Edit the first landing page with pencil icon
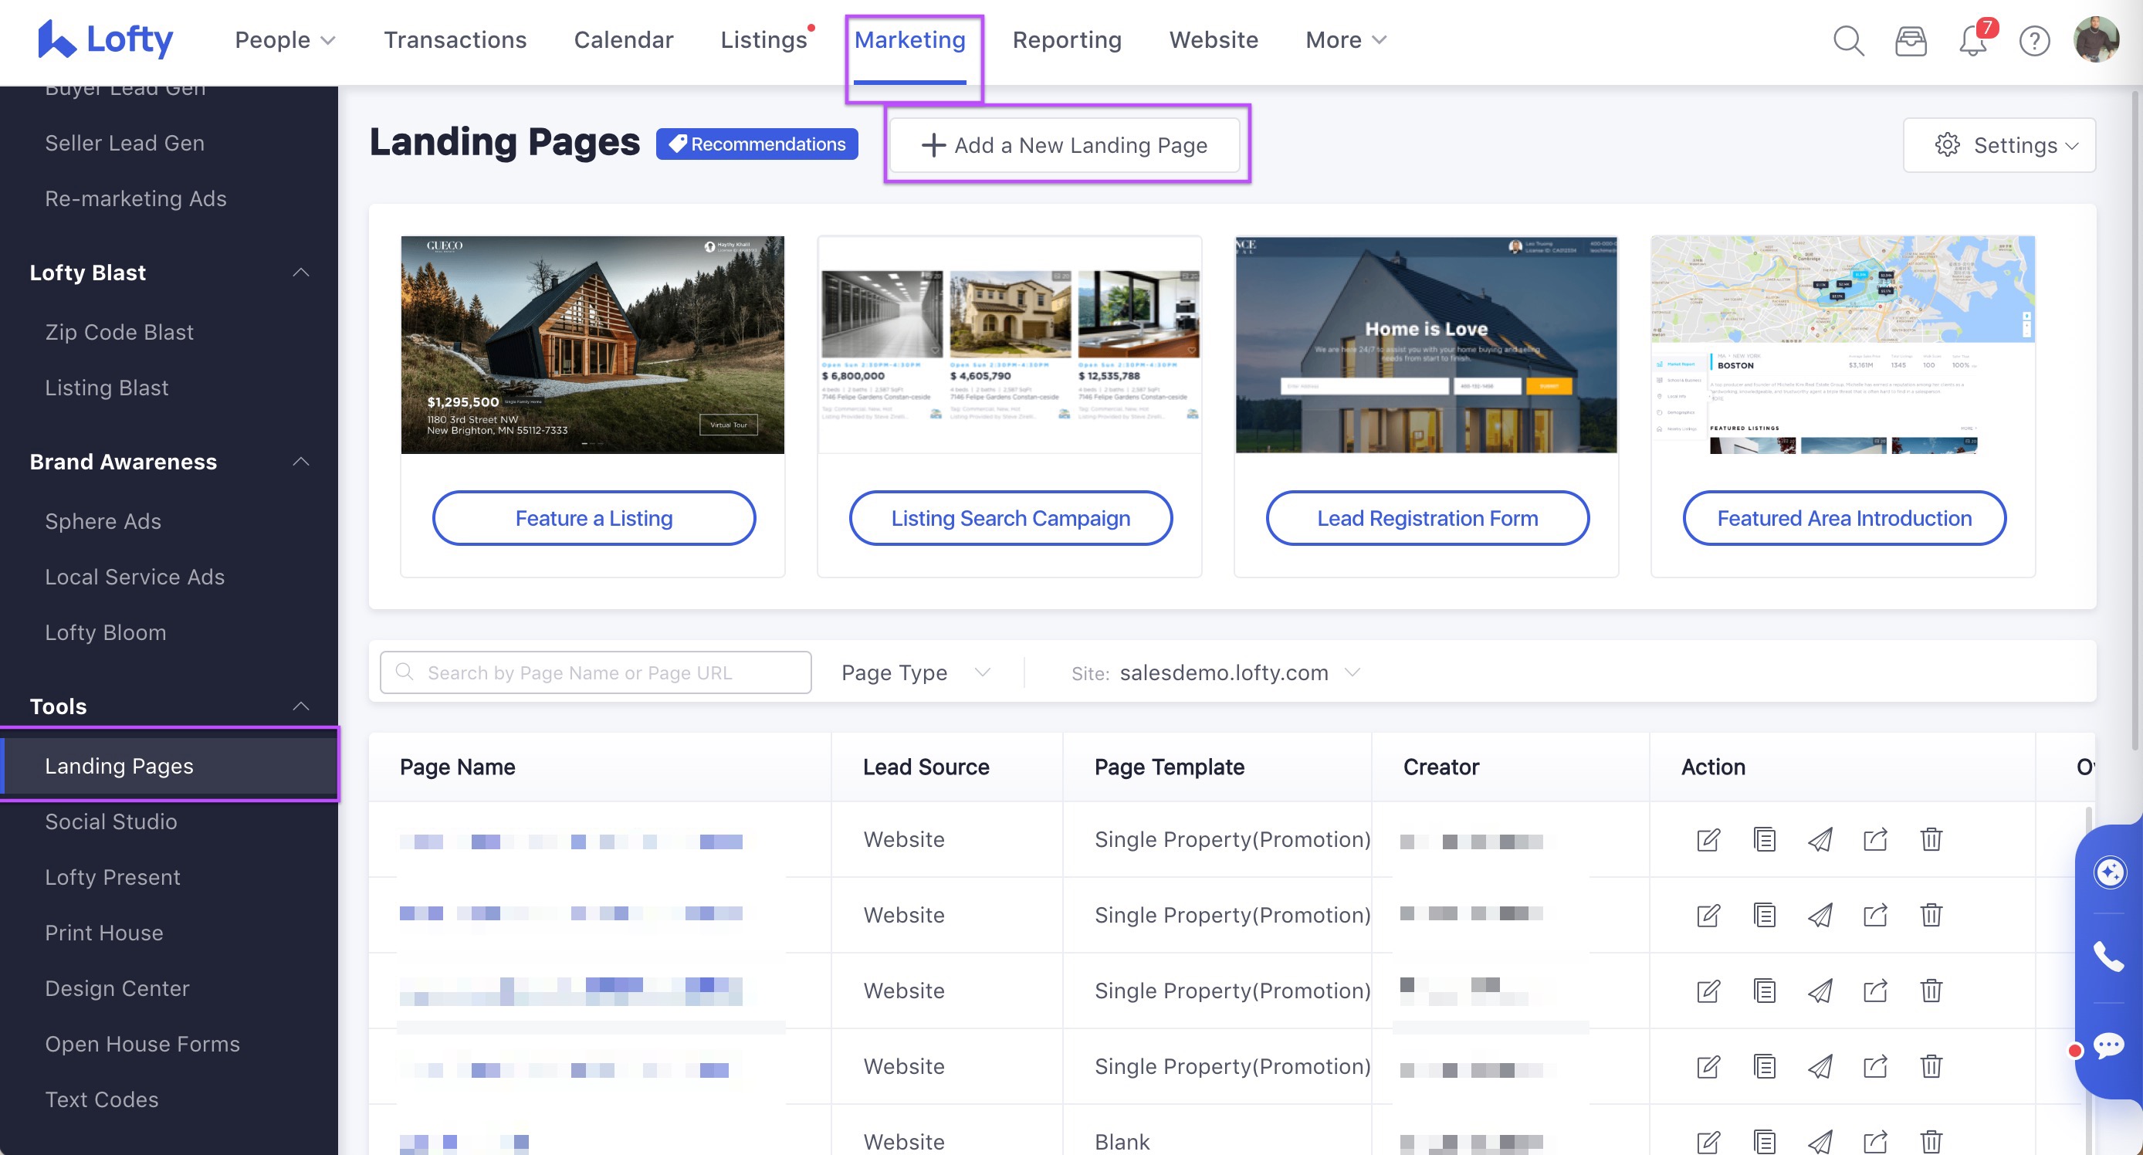Image resolution: width=2143 pixels, height=1155 pixels. pyautogui.click(x=1707, y=841)
